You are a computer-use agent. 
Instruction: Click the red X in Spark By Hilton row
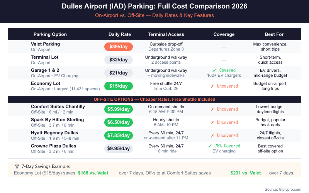tap(212, 122)
